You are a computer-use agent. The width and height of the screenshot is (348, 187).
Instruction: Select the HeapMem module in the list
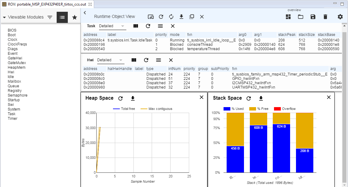(x=16, y=67)
